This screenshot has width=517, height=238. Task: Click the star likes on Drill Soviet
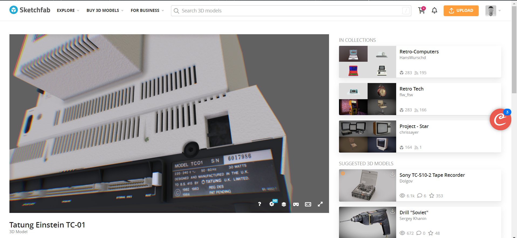pyautogui.click(x=431, y=233)
